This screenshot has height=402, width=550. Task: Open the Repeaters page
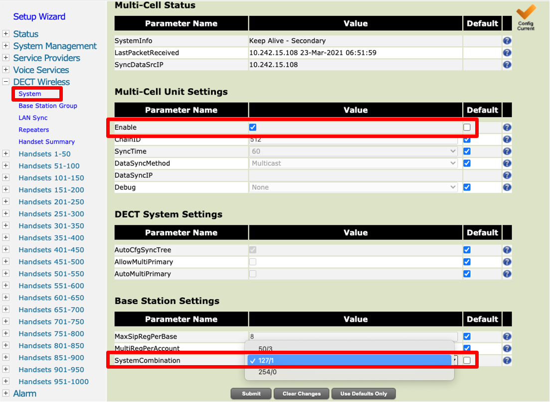click(33, 130)
